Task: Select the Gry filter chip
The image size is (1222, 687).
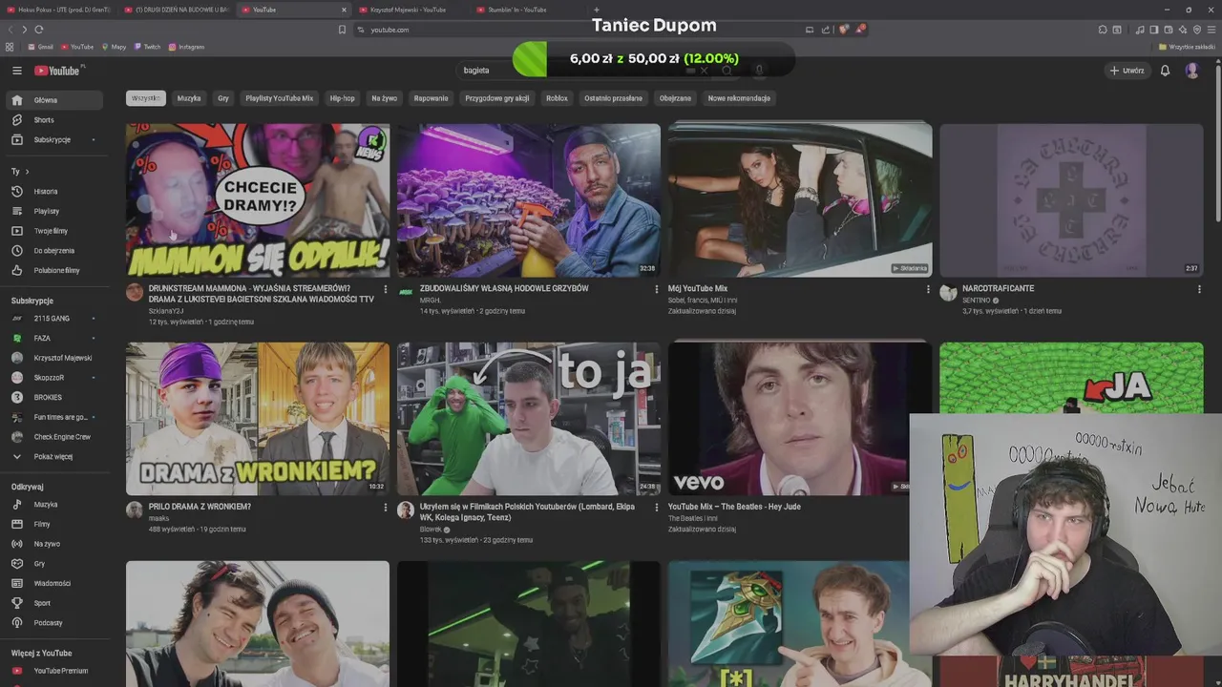Action: pos(223,98)
